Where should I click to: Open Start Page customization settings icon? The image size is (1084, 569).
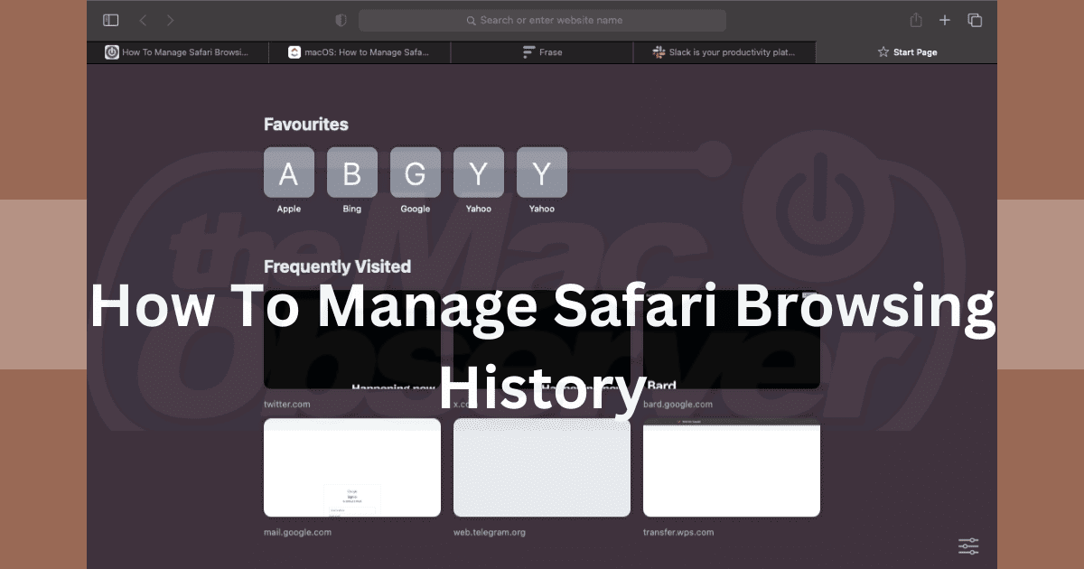click(x=968, y=546)
